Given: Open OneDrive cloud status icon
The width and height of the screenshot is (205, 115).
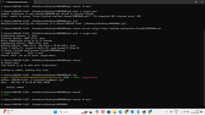Looking at the screenshot, I should tap(171, 112).
